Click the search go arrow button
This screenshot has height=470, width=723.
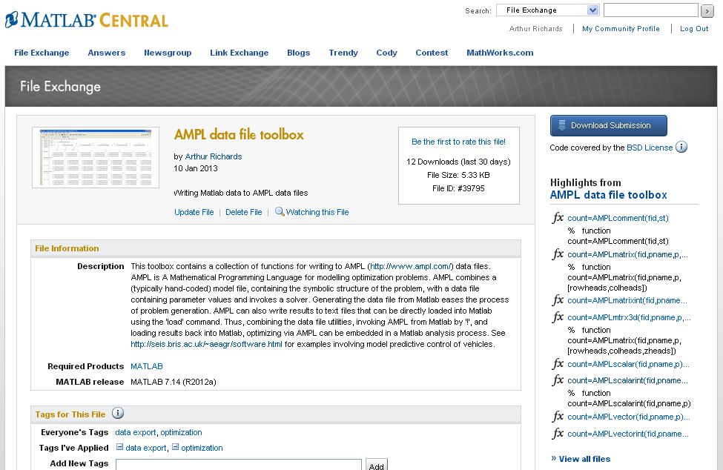click(x=707, y=10)
